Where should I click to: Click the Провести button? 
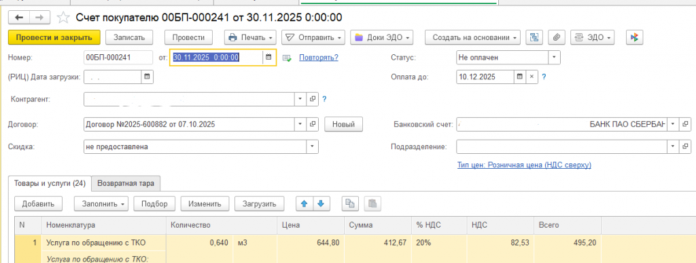189,37
